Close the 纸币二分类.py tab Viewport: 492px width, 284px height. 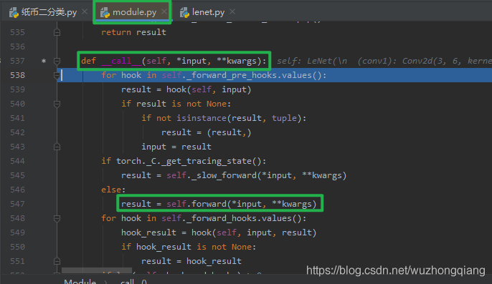[85, 11]
